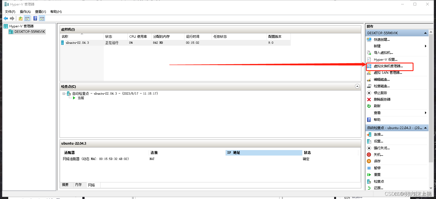Click the 强行关闭 icon
Image resolution: width=436 pixels, height=199 pixels.
click(369, 148)
